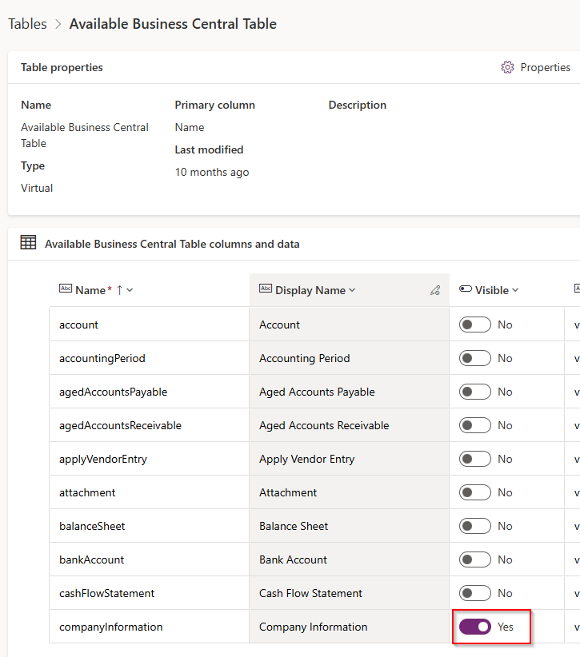Click the 'Apply Vendor Entry' display name cell

[x=350, y=459]
